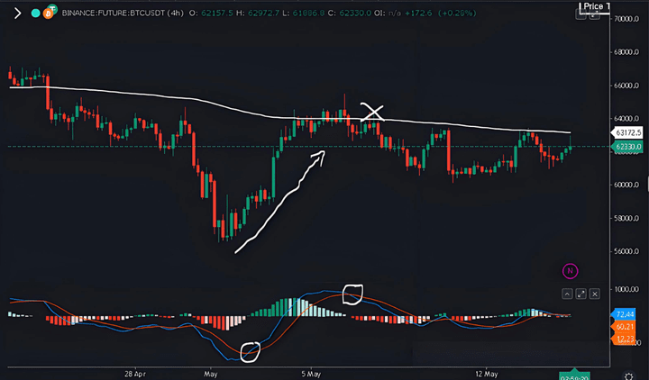Click signal value label 60.21
649x380 pixels.
click(x=624, y=327)
